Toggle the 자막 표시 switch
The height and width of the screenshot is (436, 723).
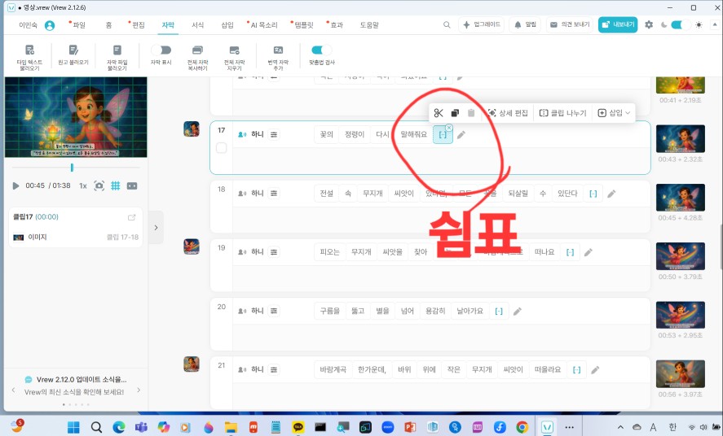(x=161, y=50)
